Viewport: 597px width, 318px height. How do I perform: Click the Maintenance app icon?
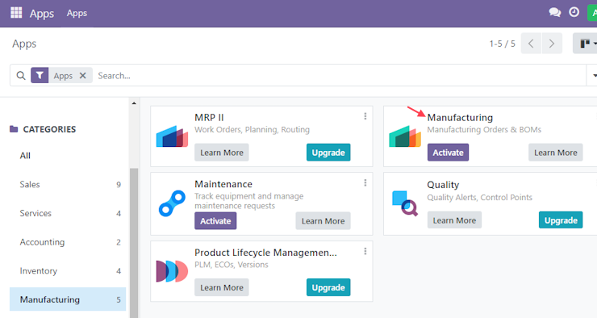coord(172,203)
